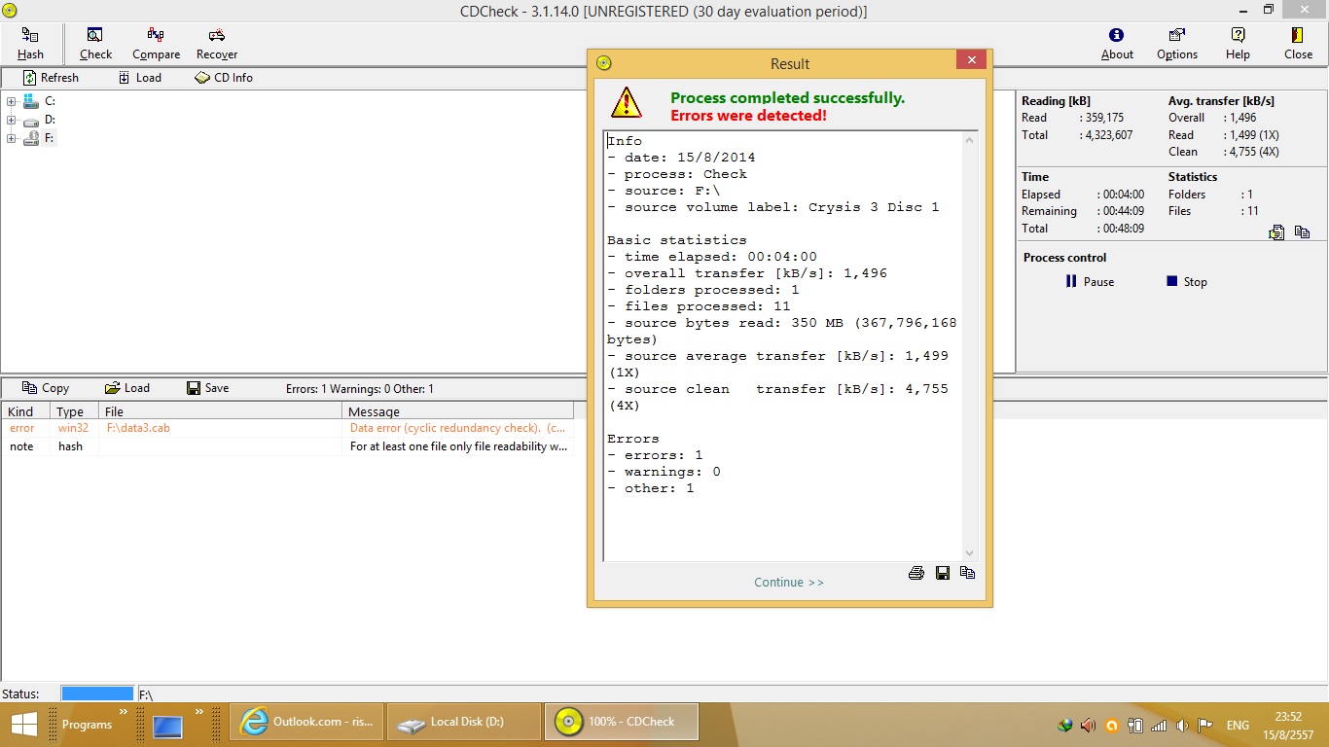The height and width of the screenshot is (747, 1329).
Task: Expand the F: drive tree node
Action: click(11, 139)
